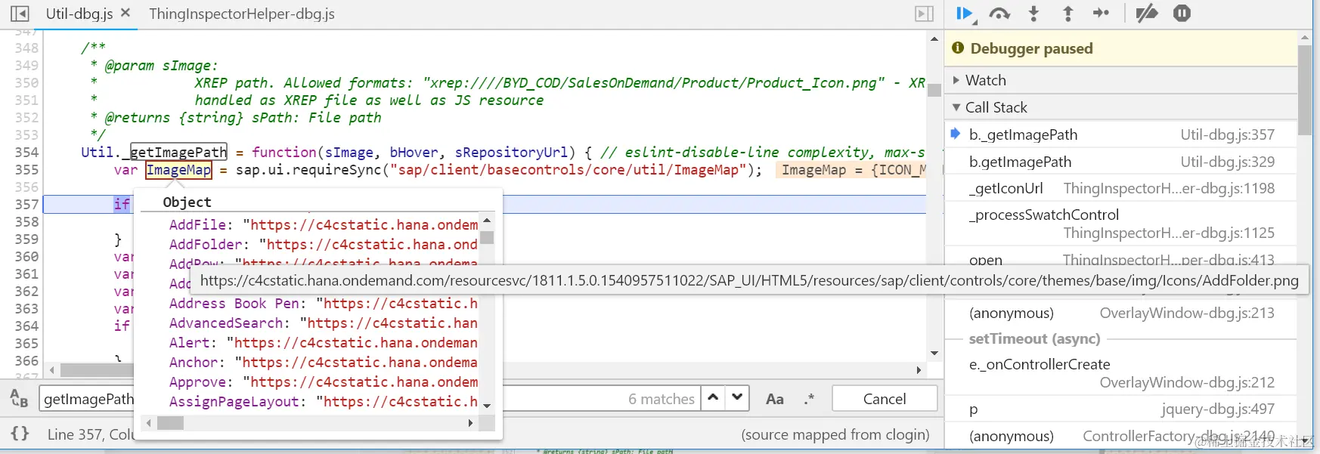The height and width of the screenshot is (454, 1320).
Task: Click line number 357 in gutter
Action: click(x=26, y=204)
